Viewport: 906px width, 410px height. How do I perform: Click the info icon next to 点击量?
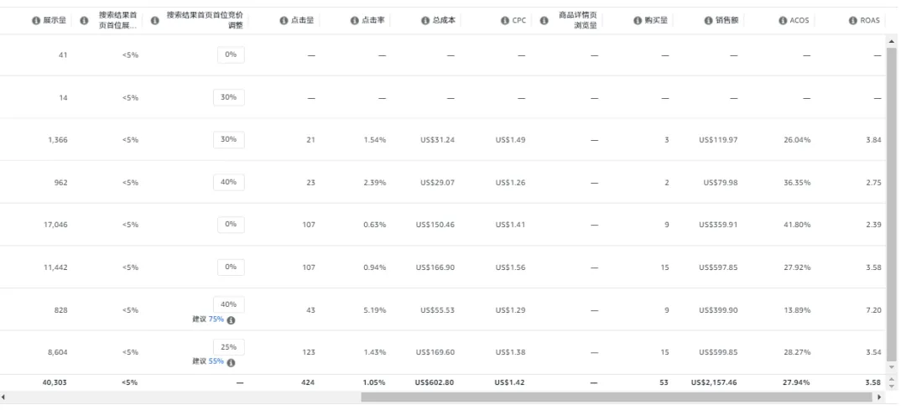284,20
